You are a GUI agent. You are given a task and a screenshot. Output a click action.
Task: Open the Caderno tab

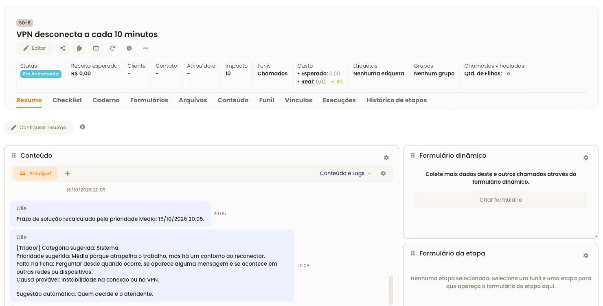106,100
